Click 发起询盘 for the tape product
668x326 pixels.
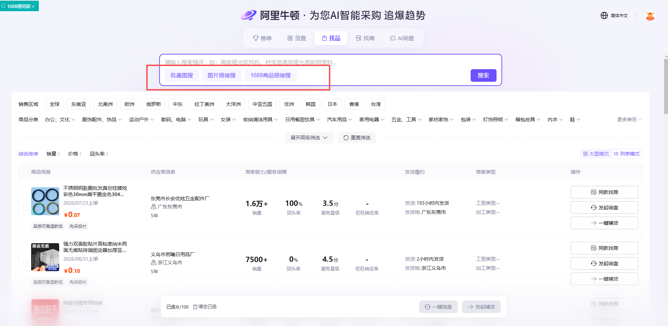(x=604, y=263)
